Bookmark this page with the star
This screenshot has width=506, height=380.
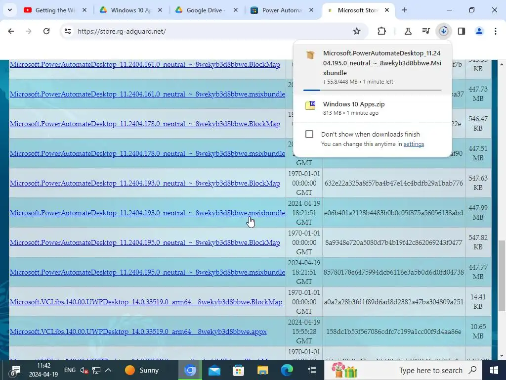tap(357, 31)
